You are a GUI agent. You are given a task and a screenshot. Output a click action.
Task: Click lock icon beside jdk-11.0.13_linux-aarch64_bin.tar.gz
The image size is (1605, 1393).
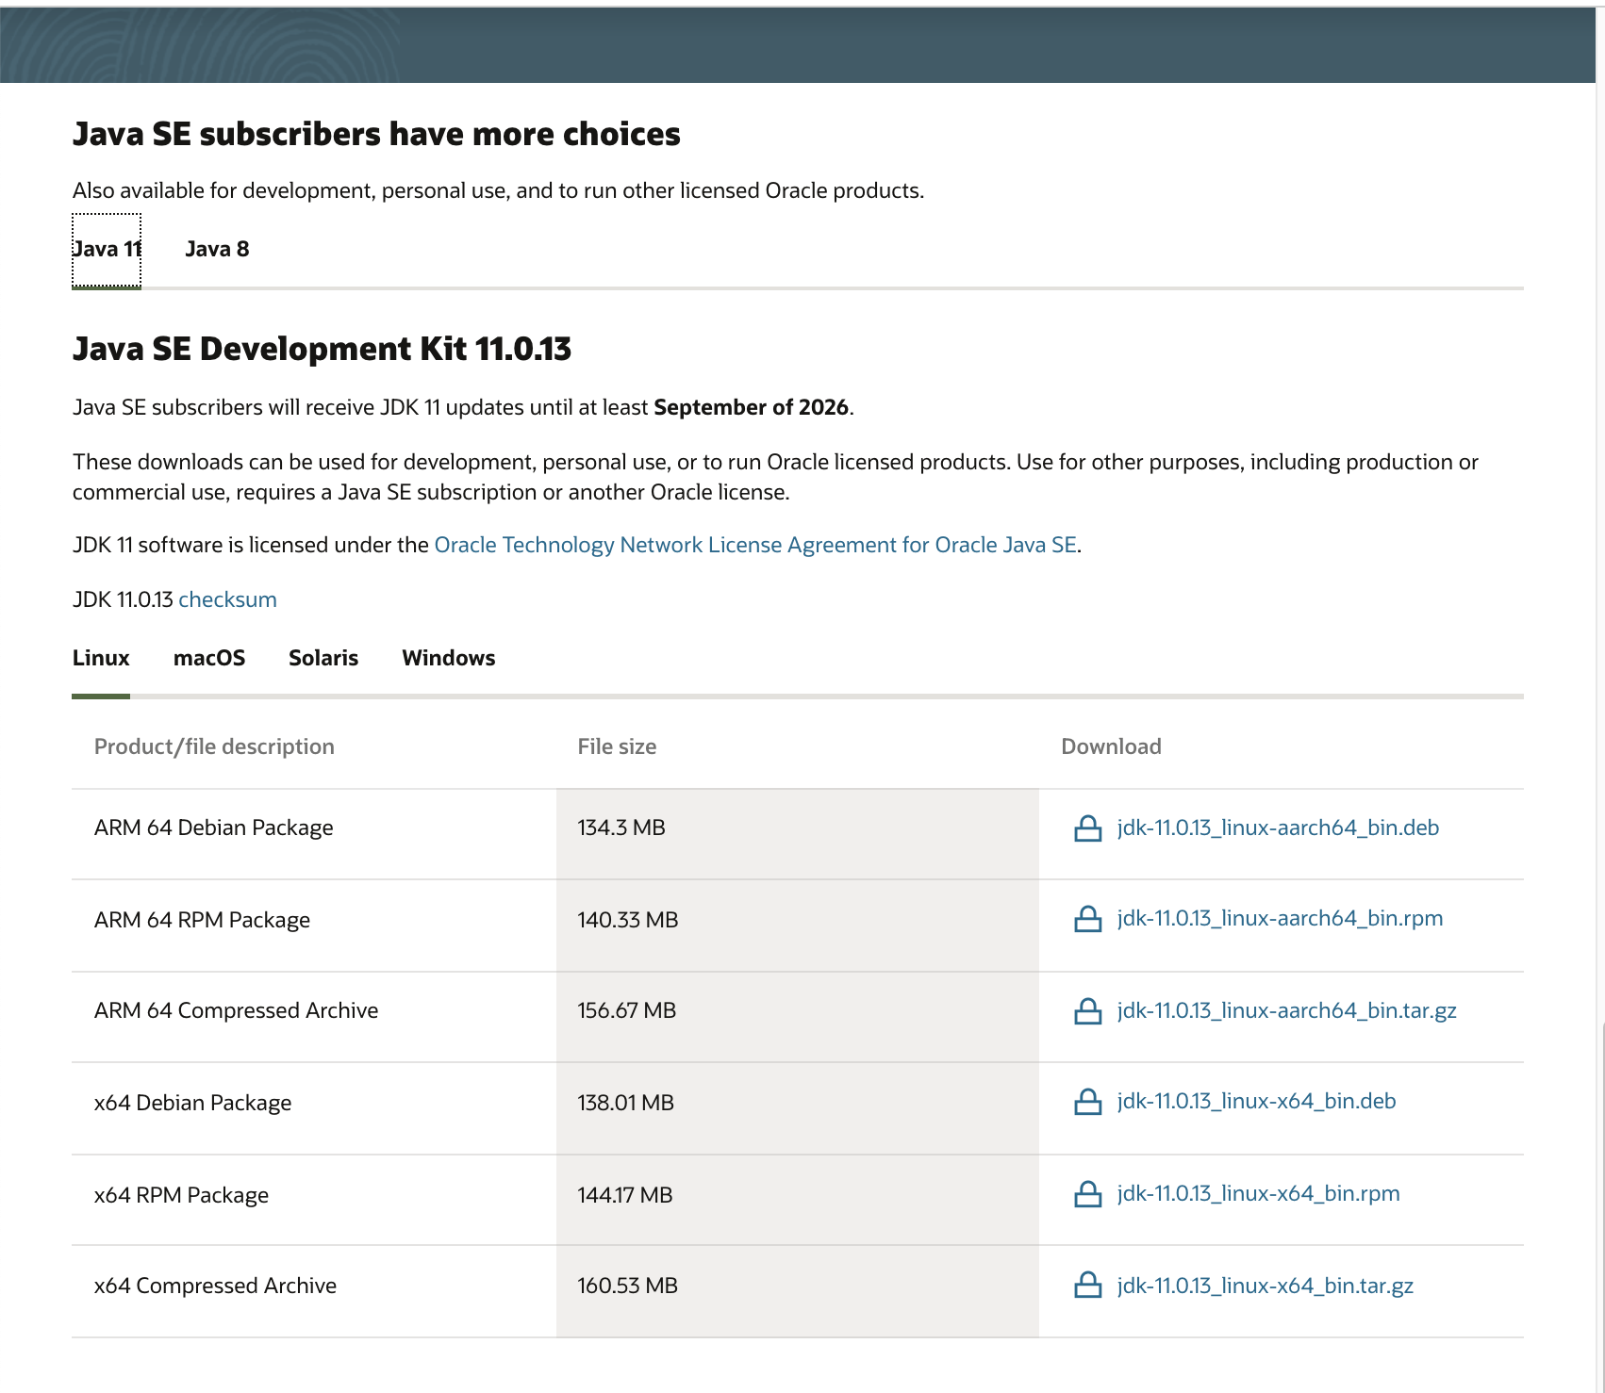[x=1087, y=1011]
